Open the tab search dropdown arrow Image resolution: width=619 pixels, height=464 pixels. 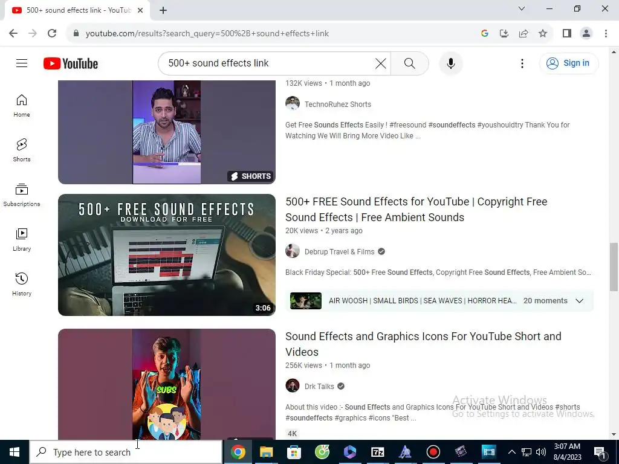click(522, 8)
